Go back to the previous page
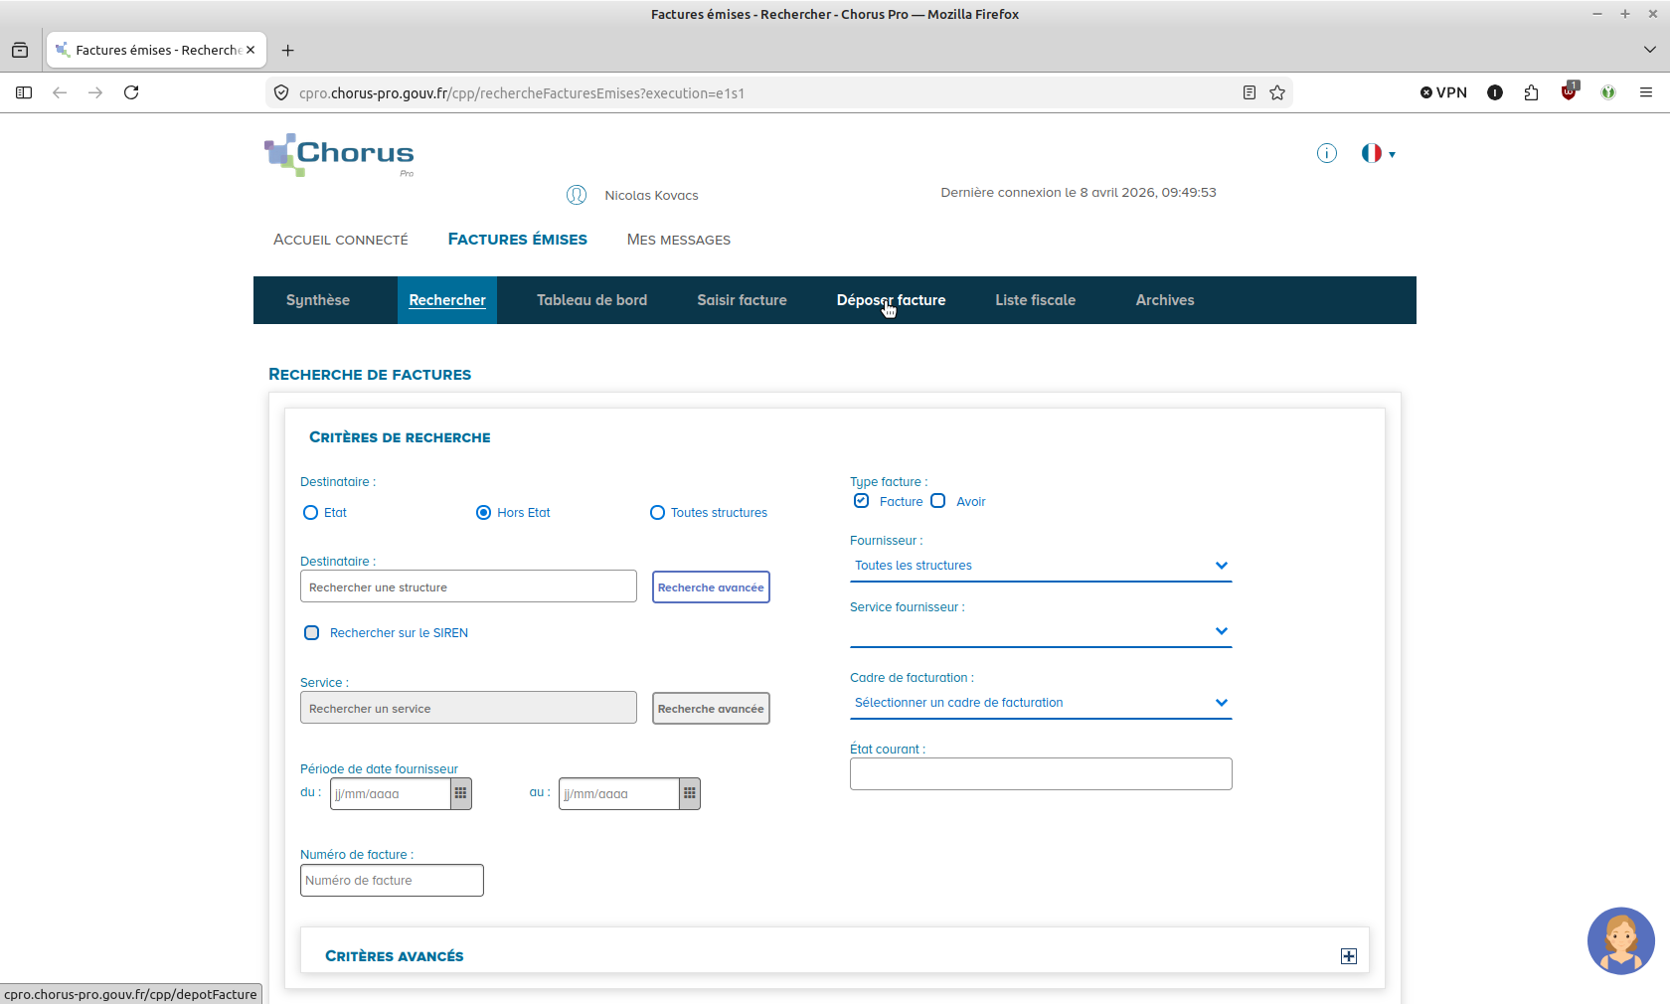The image size is (1670, 1004). (x=60, y=92)
